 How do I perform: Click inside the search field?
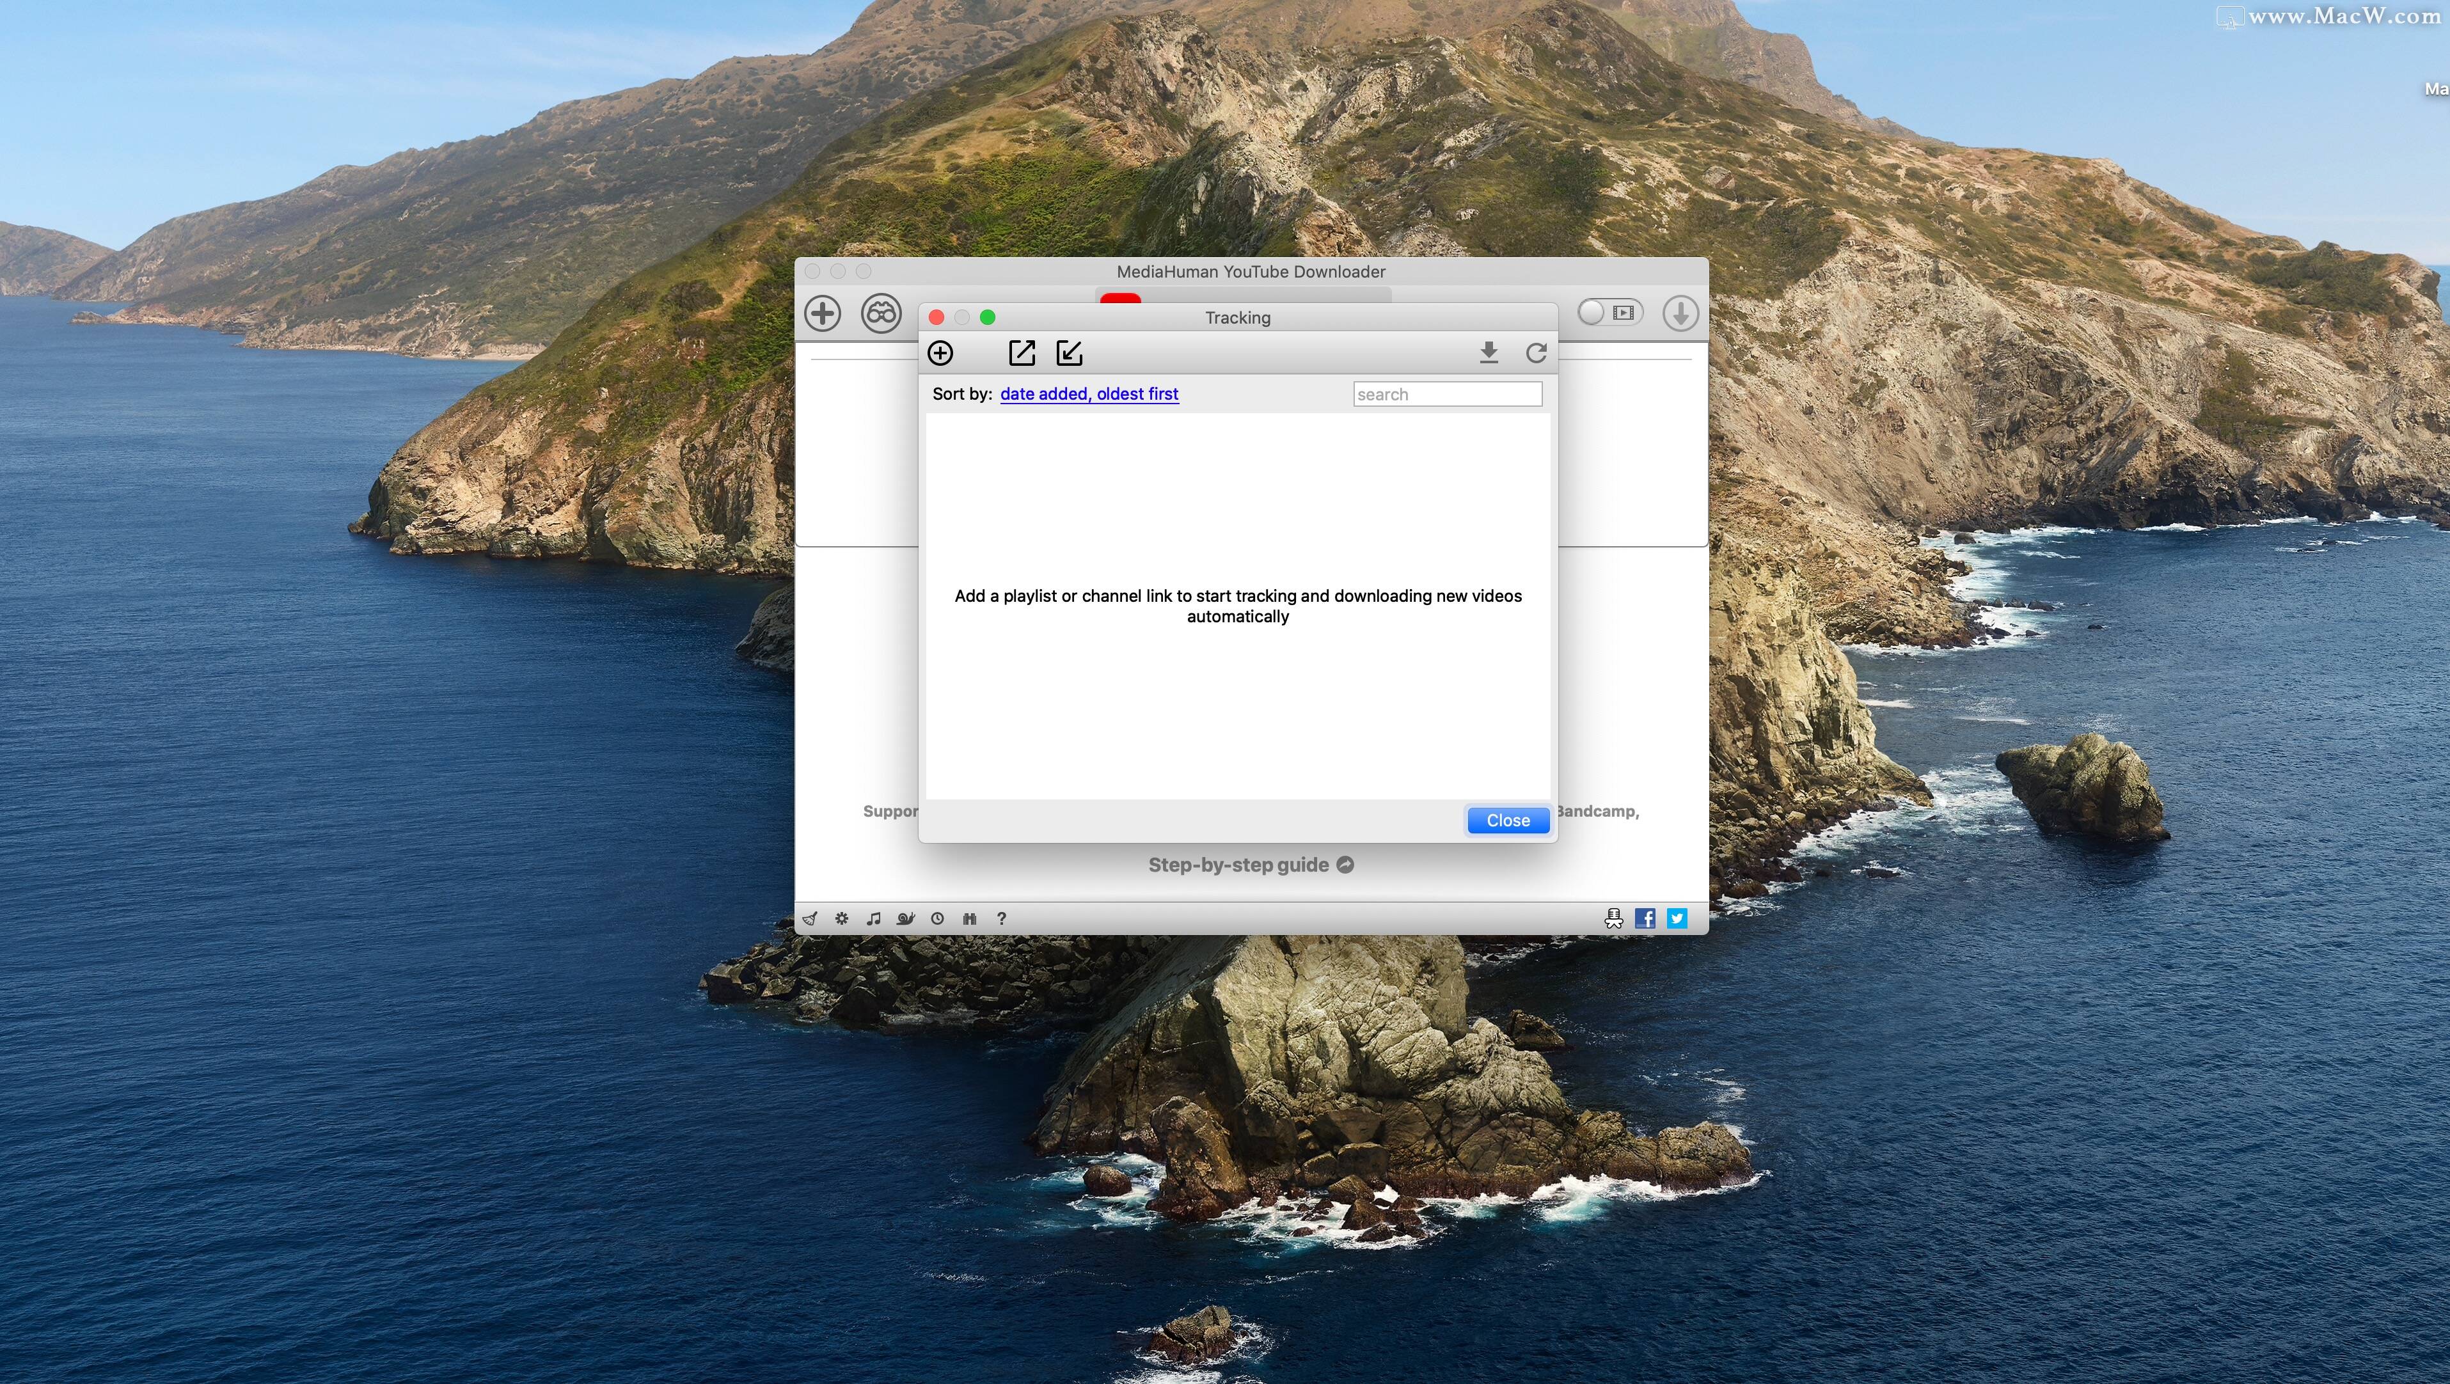(1446, 394)
